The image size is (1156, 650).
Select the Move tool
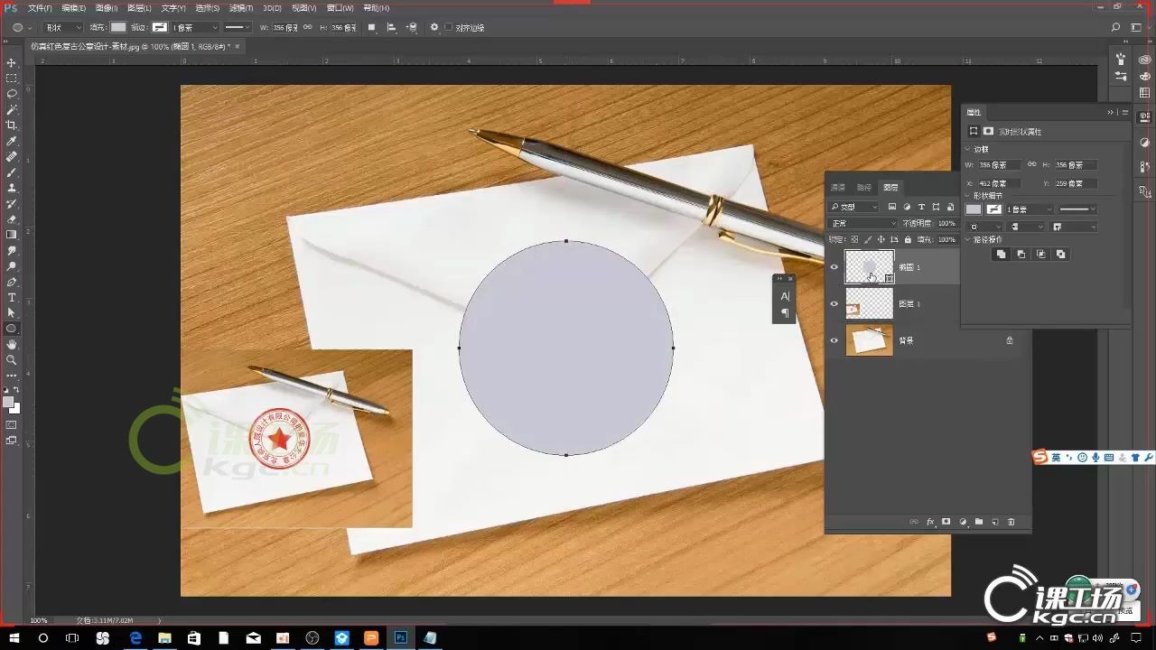(x=12, y=62)
